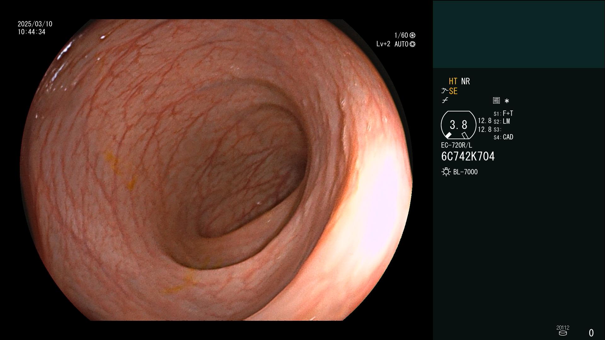The width and height of the screenshot is (605, 340).
Task: Click the AUTO exposure mode text
Action: [x=401, y=44]
